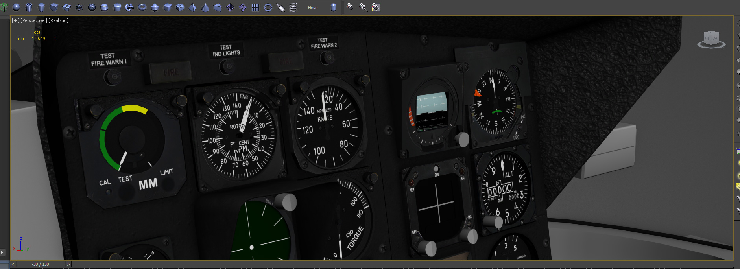Viewport: 740px width, 269px height.
Task: Select the Chamfer Cylinder primitive tool
Action: coord(117,7)
